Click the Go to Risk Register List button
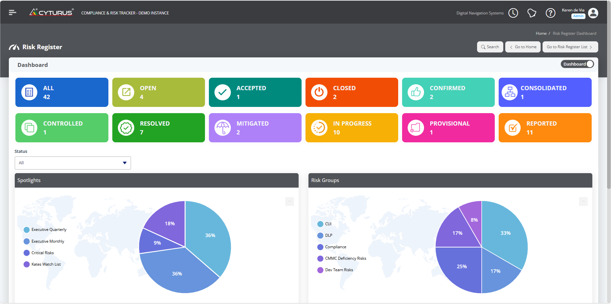The height and width of the screenshot is (304, 611). (570, 47)
